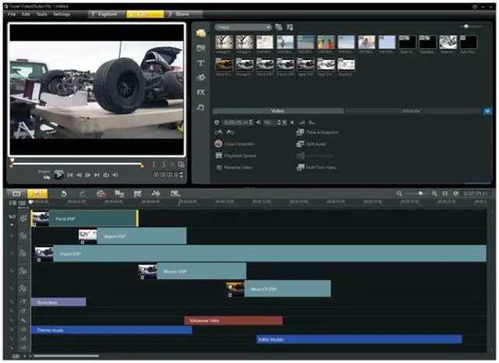
Task: Toggle title track 1 enable icon
Action: (23, 301)
